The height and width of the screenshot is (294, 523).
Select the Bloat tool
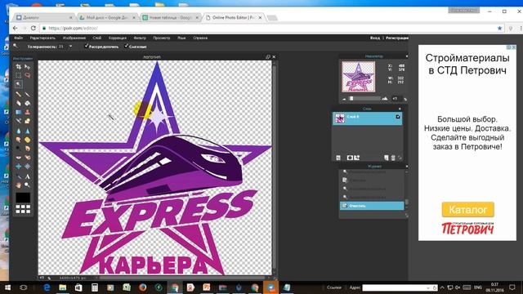[x=19, y=166]
